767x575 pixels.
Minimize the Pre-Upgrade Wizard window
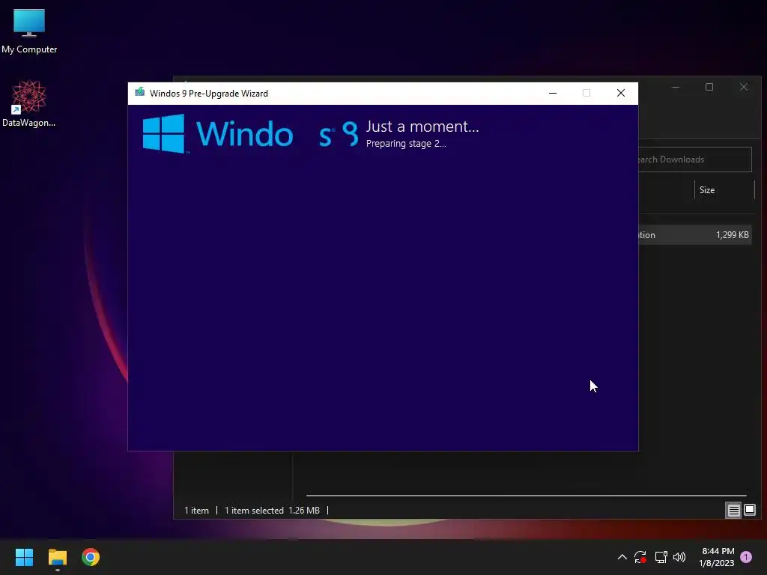(x=553, y=93)
